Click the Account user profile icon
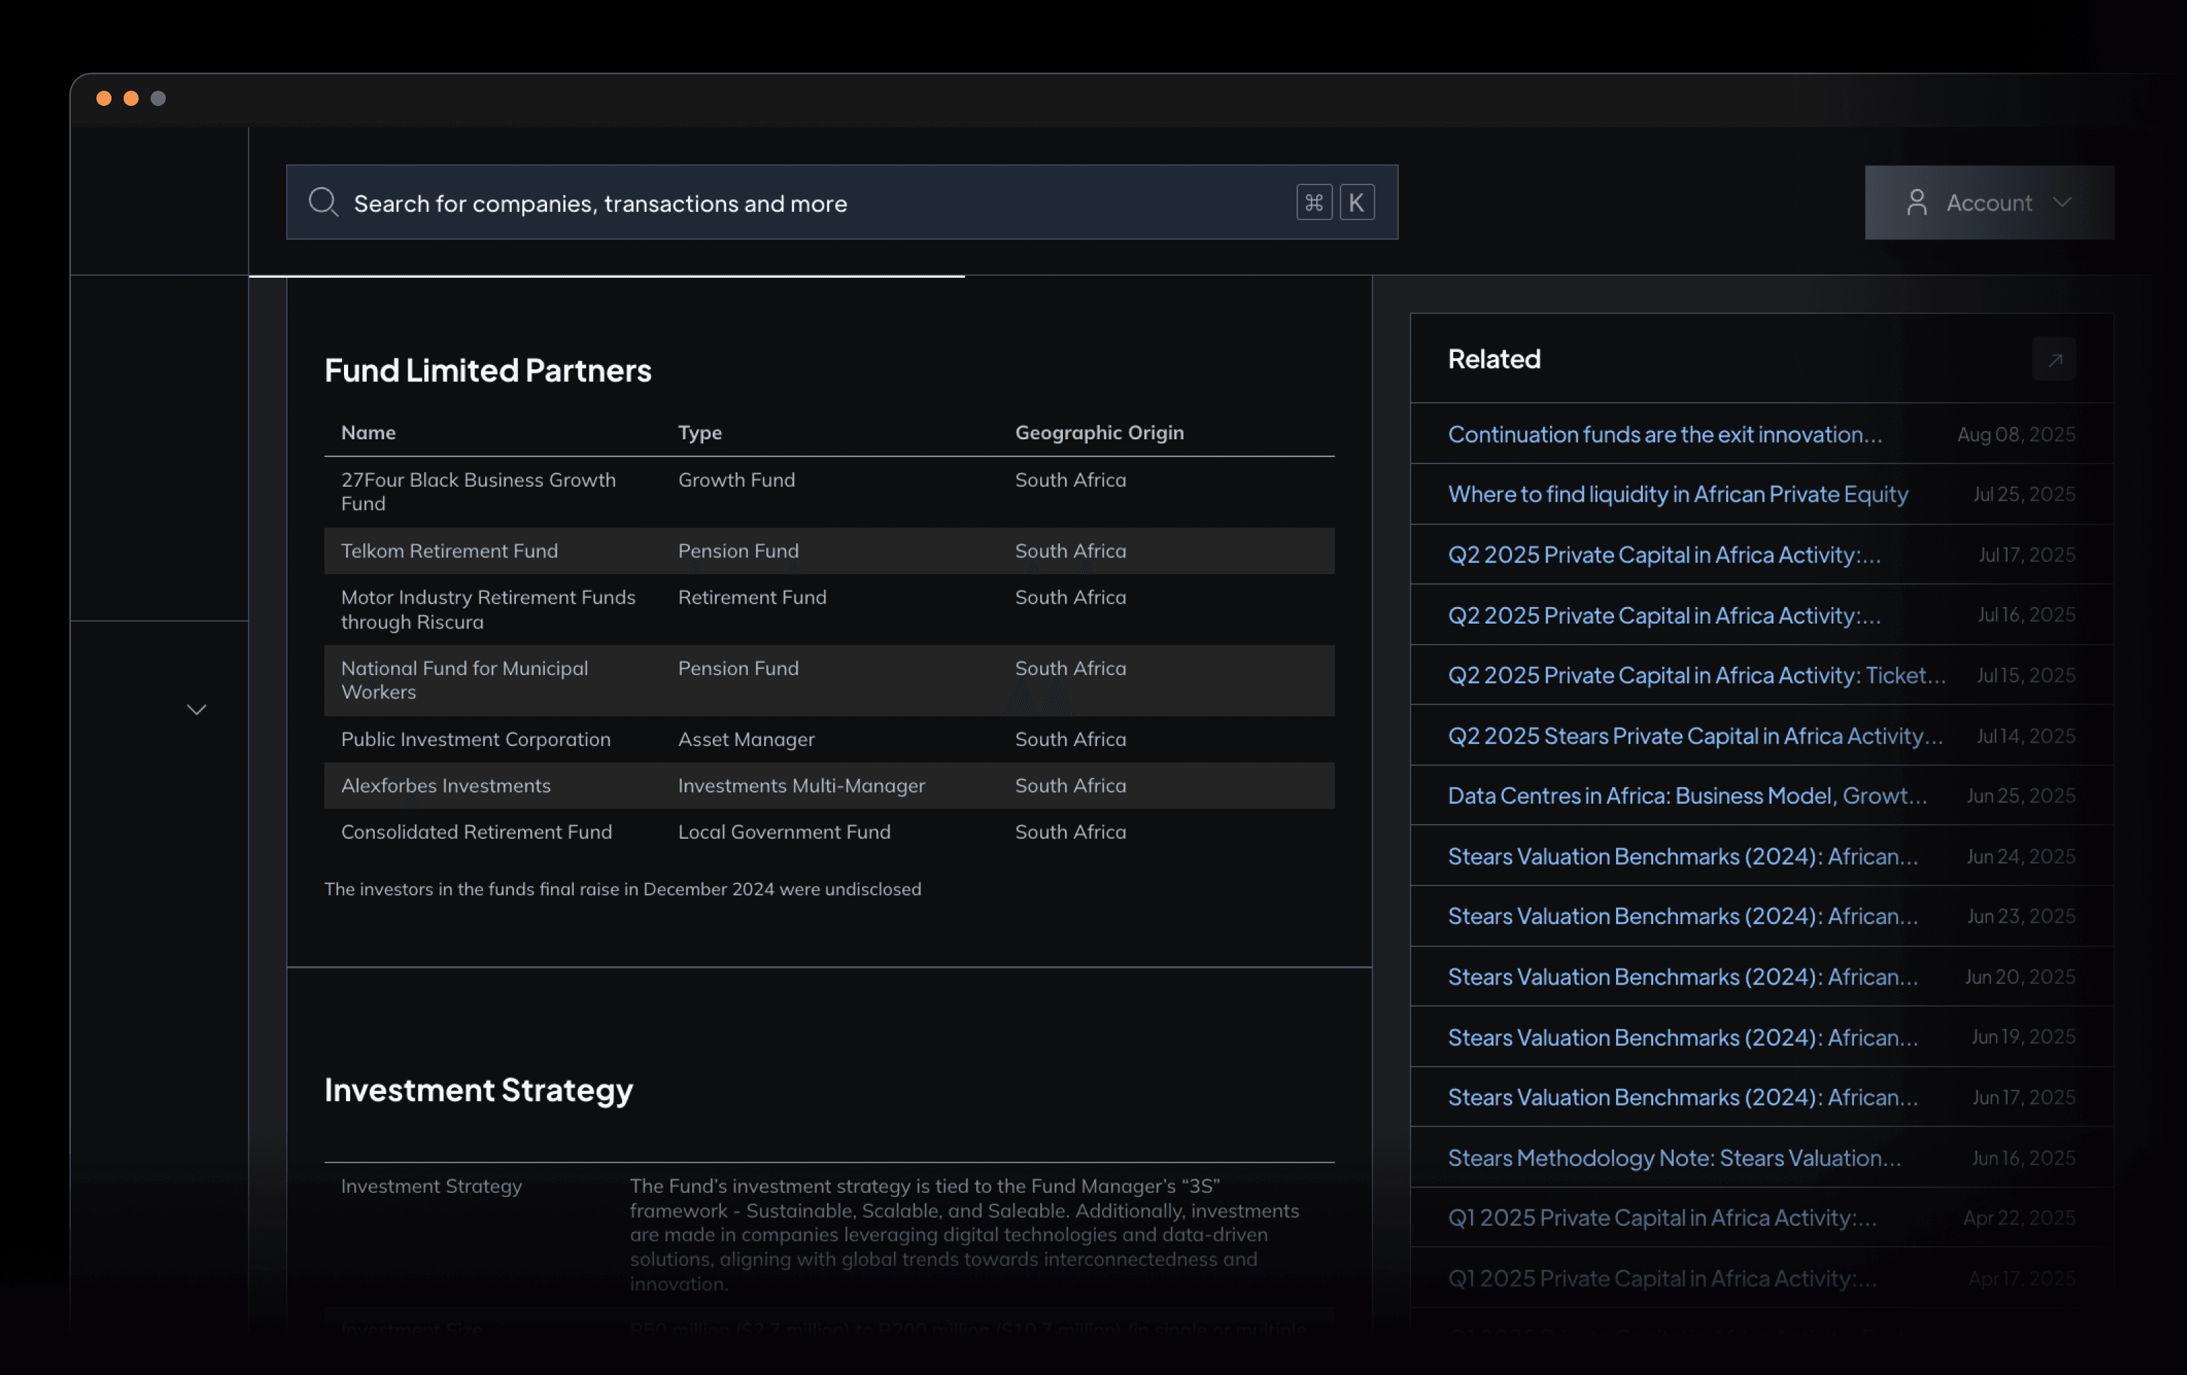2187x1375 pixels. point(1917,202)
